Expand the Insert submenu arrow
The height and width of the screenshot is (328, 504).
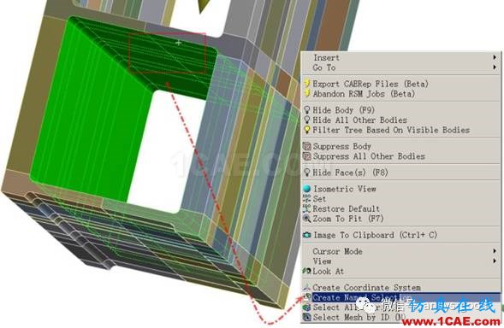tap(495, 57)
